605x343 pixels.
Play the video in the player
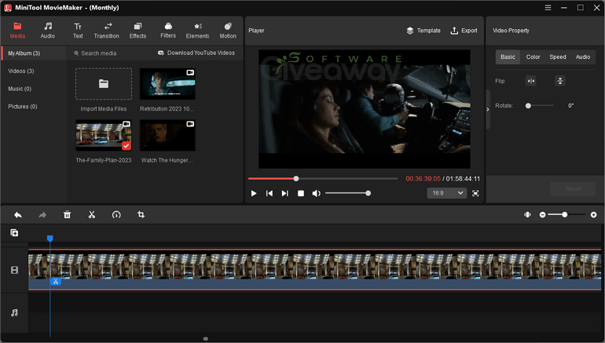tap(254, 193)
